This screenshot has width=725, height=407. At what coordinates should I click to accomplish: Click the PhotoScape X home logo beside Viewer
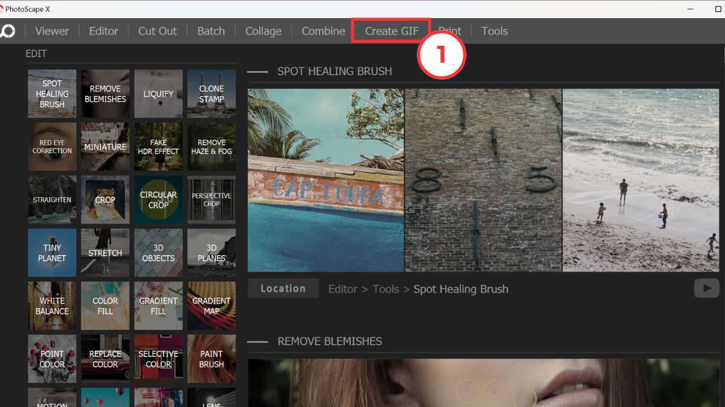pos(7,31)
